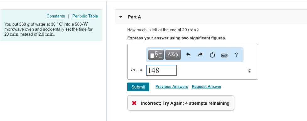Screen dimensions: 307x121
Task: Open the Periodic Table link
Action: [85, 16]
